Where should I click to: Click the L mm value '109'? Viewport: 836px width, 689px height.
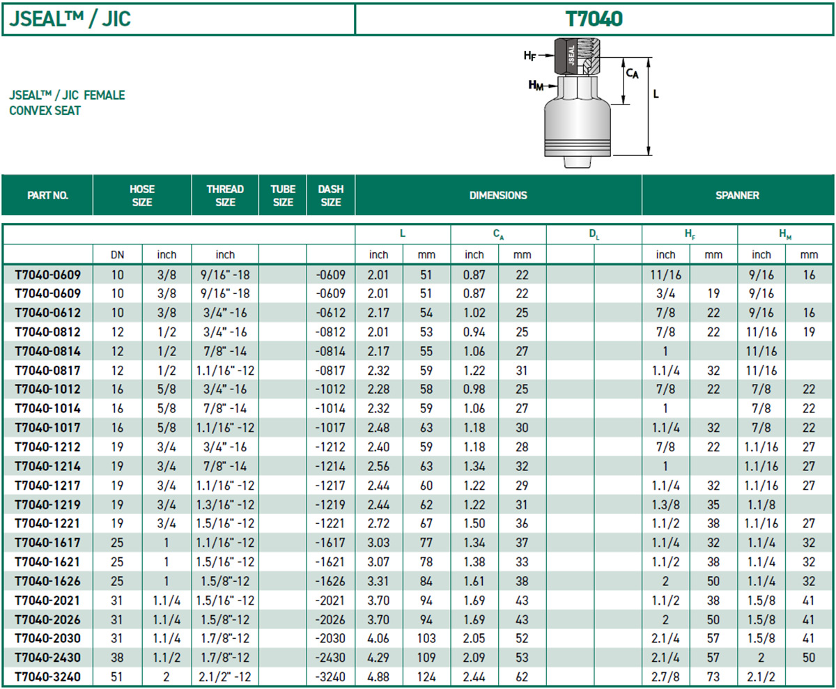tap(426, 658)
